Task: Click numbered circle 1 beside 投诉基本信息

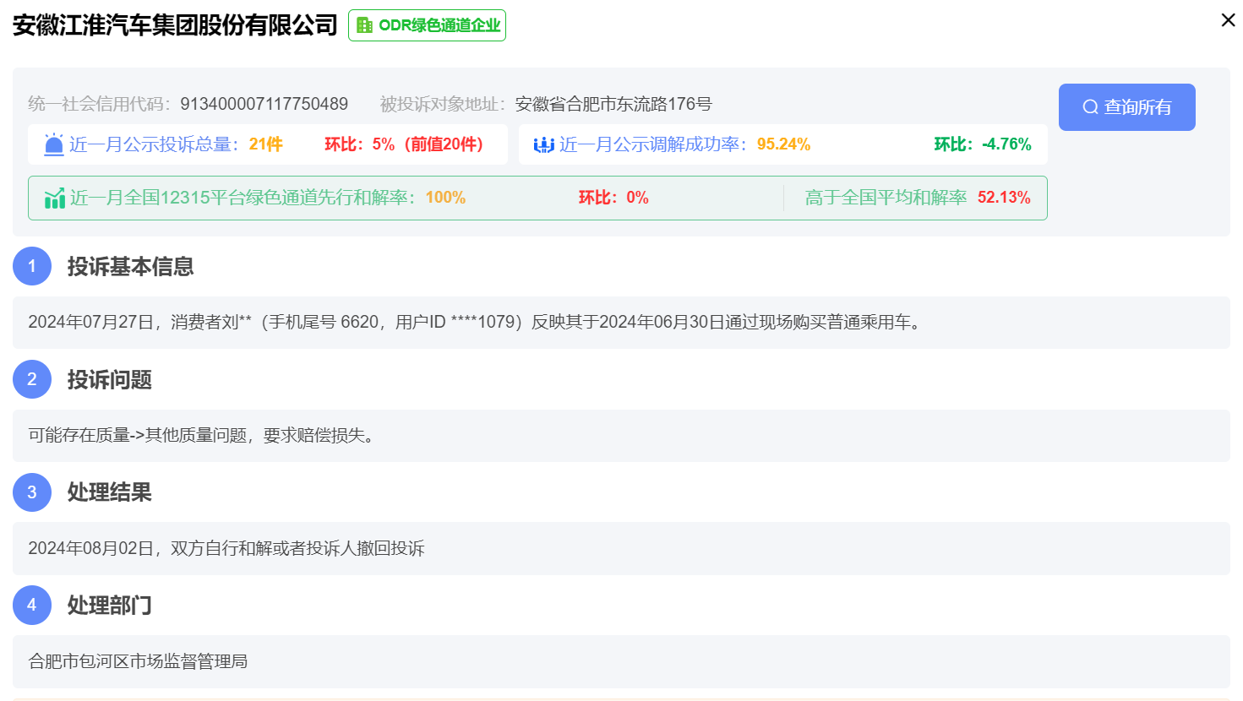Action: [32, 266]
